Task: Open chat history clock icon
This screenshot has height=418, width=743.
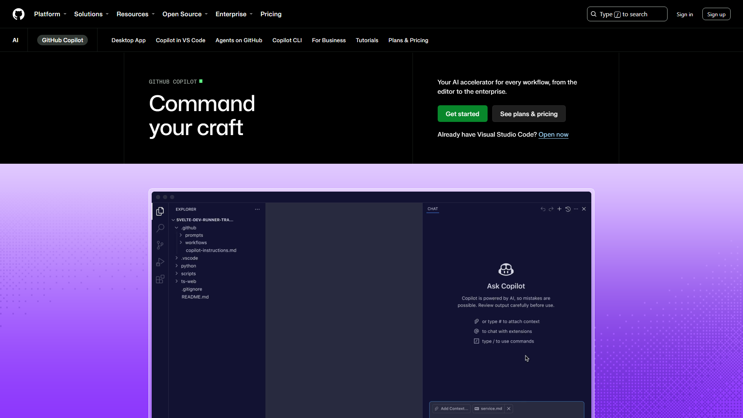Action: tap(568, 209)
